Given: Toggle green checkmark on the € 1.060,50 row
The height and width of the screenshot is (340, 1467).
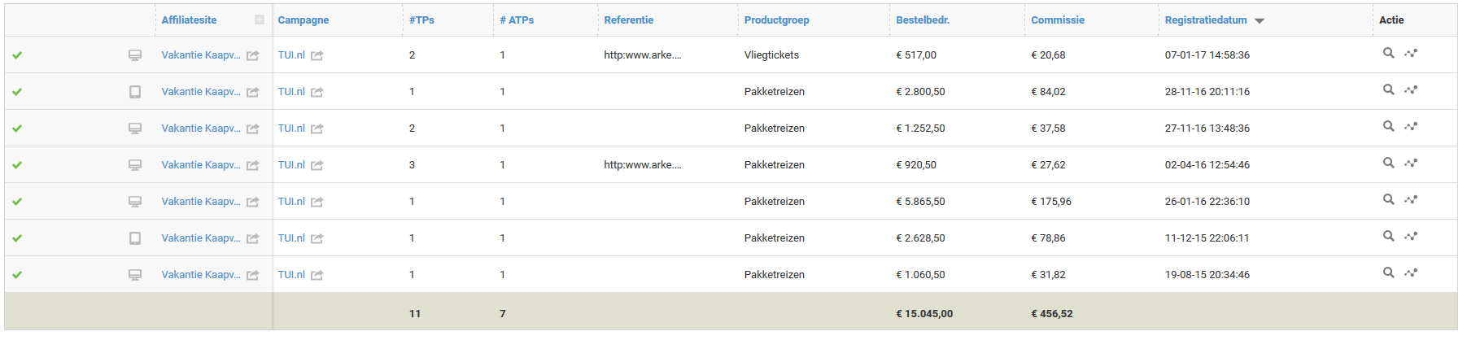Looking at the screenshot, I should 17,275.
